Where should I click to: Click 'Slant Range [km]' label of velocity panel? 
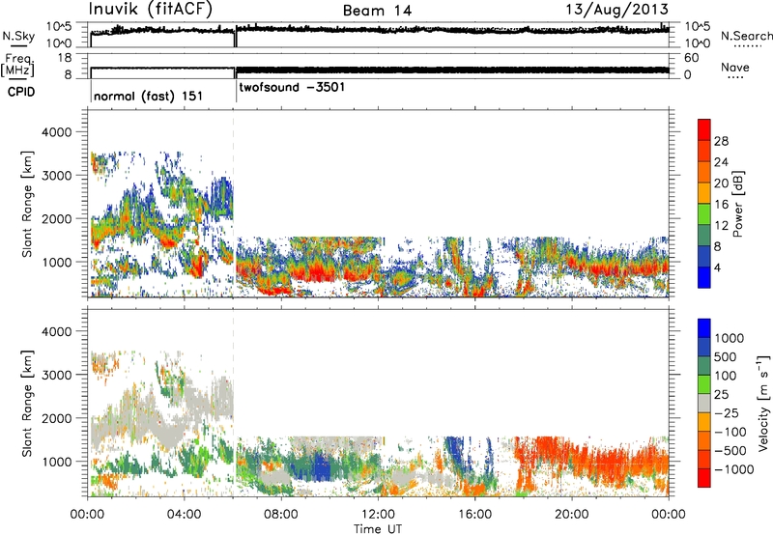click(27, 403)
